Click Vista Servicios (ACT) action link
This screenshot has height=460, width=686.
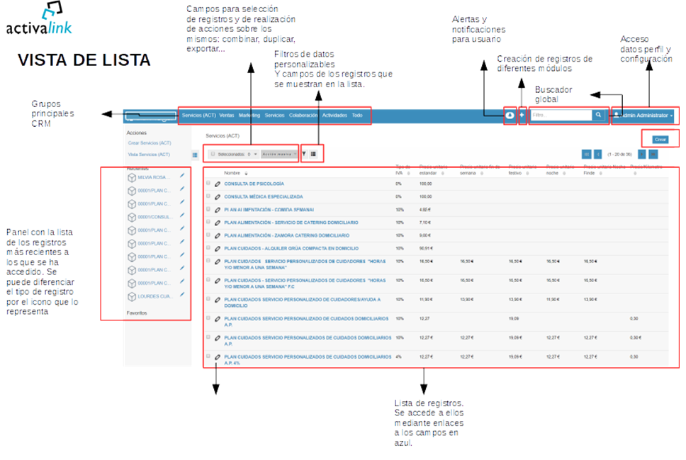[149, 155]
